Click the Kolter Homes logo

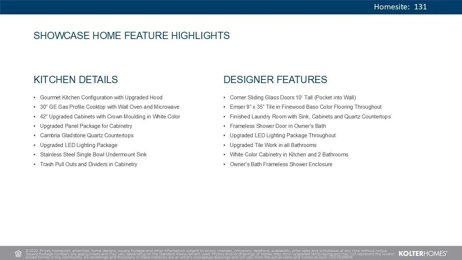click(x=423, y=253)
